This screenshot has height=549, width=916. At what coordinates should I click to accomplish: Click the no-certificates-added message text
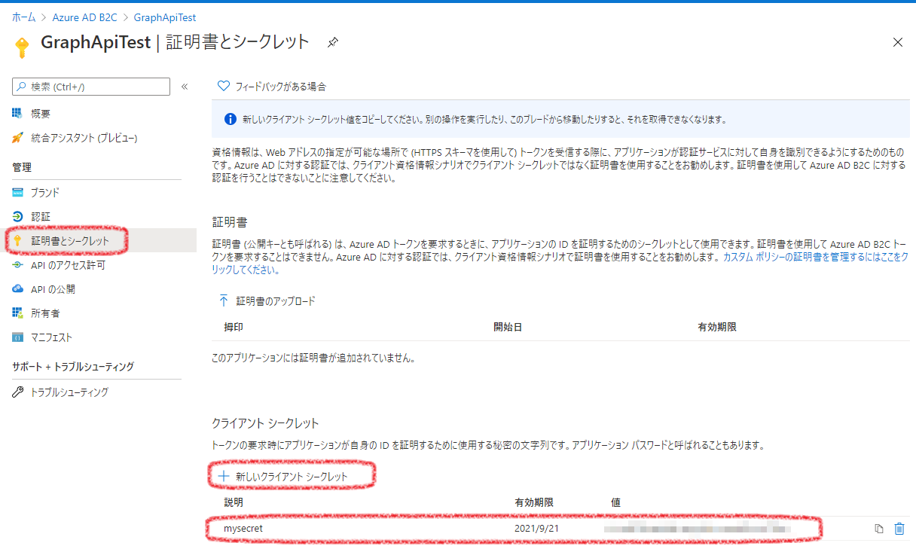coord(313,358)
